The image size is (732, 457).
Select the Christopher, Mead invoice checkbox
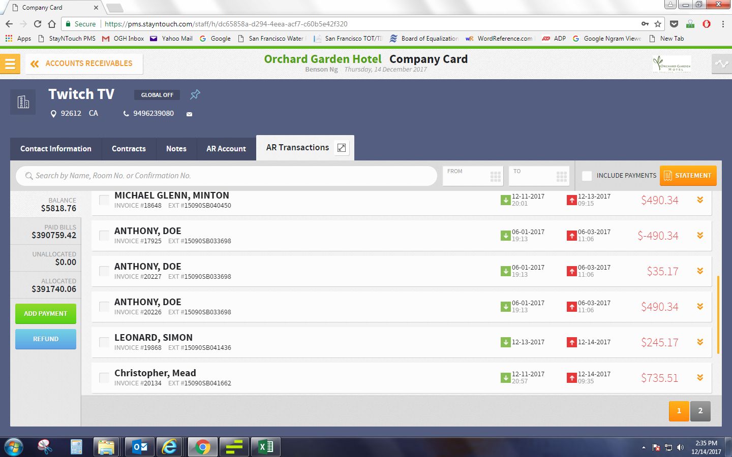pos(104,378)
